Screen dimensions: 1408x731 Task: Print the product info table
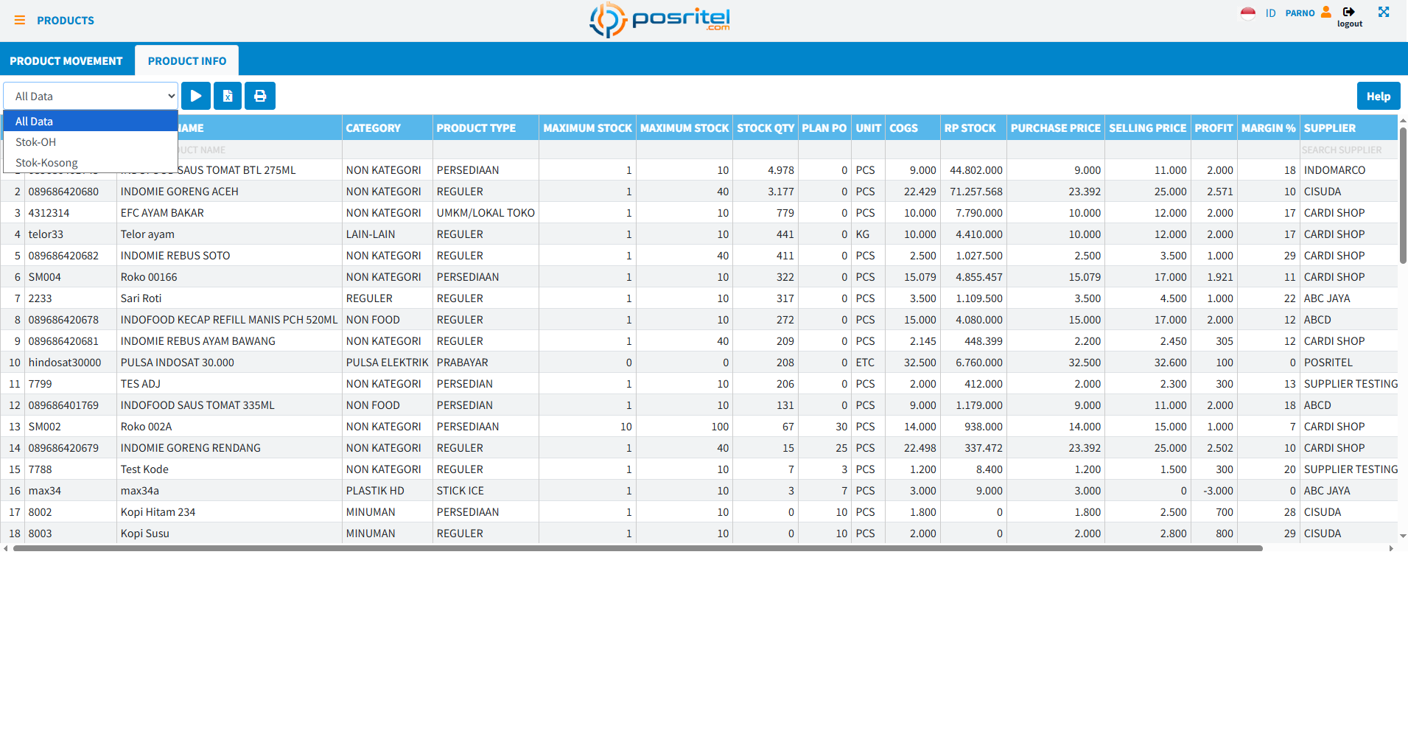tap(260, 96)
